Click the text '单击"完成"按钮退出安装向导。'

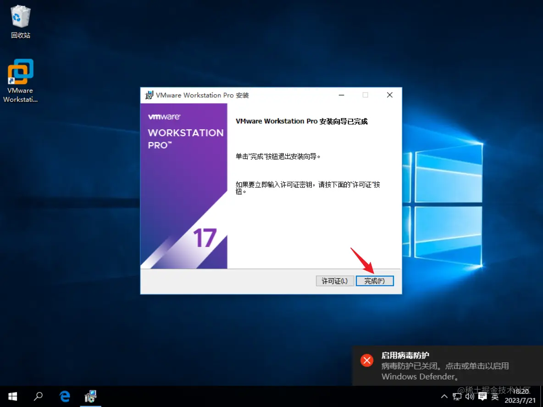[x=278, y=156]
